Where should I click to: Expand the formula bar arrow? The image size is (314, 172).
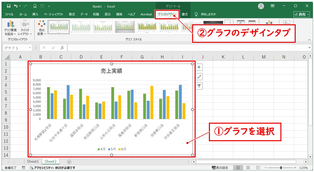[x=309, y=48]
